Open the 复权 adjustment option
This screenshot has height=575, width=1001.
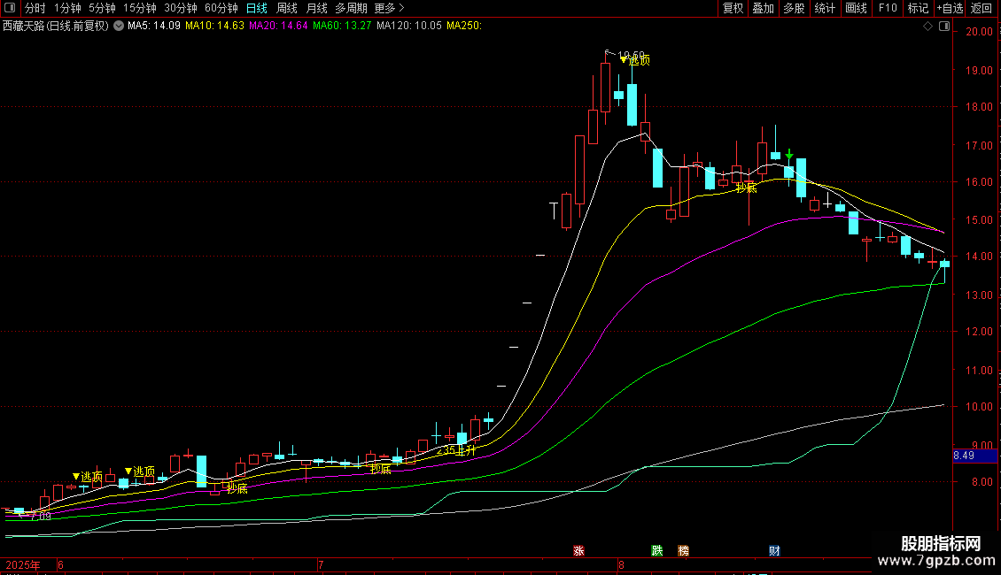point(733,8)
